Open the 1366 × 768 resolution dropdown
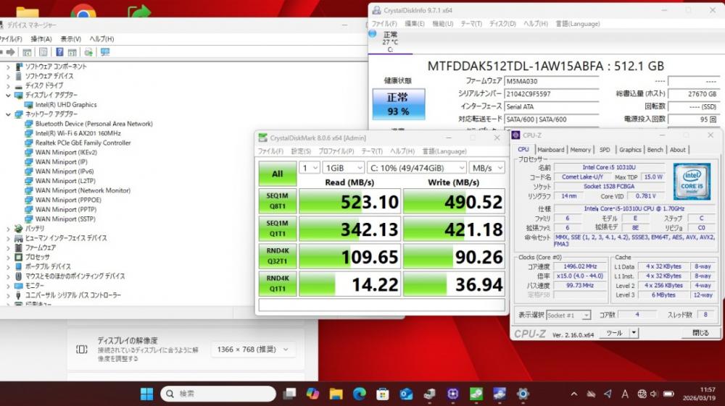This screenshot has height=406, width=725. 254,350
